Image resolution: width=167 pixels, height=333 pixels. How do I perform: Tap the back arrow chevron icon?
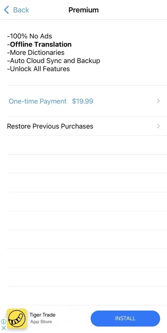pos(6,10)
